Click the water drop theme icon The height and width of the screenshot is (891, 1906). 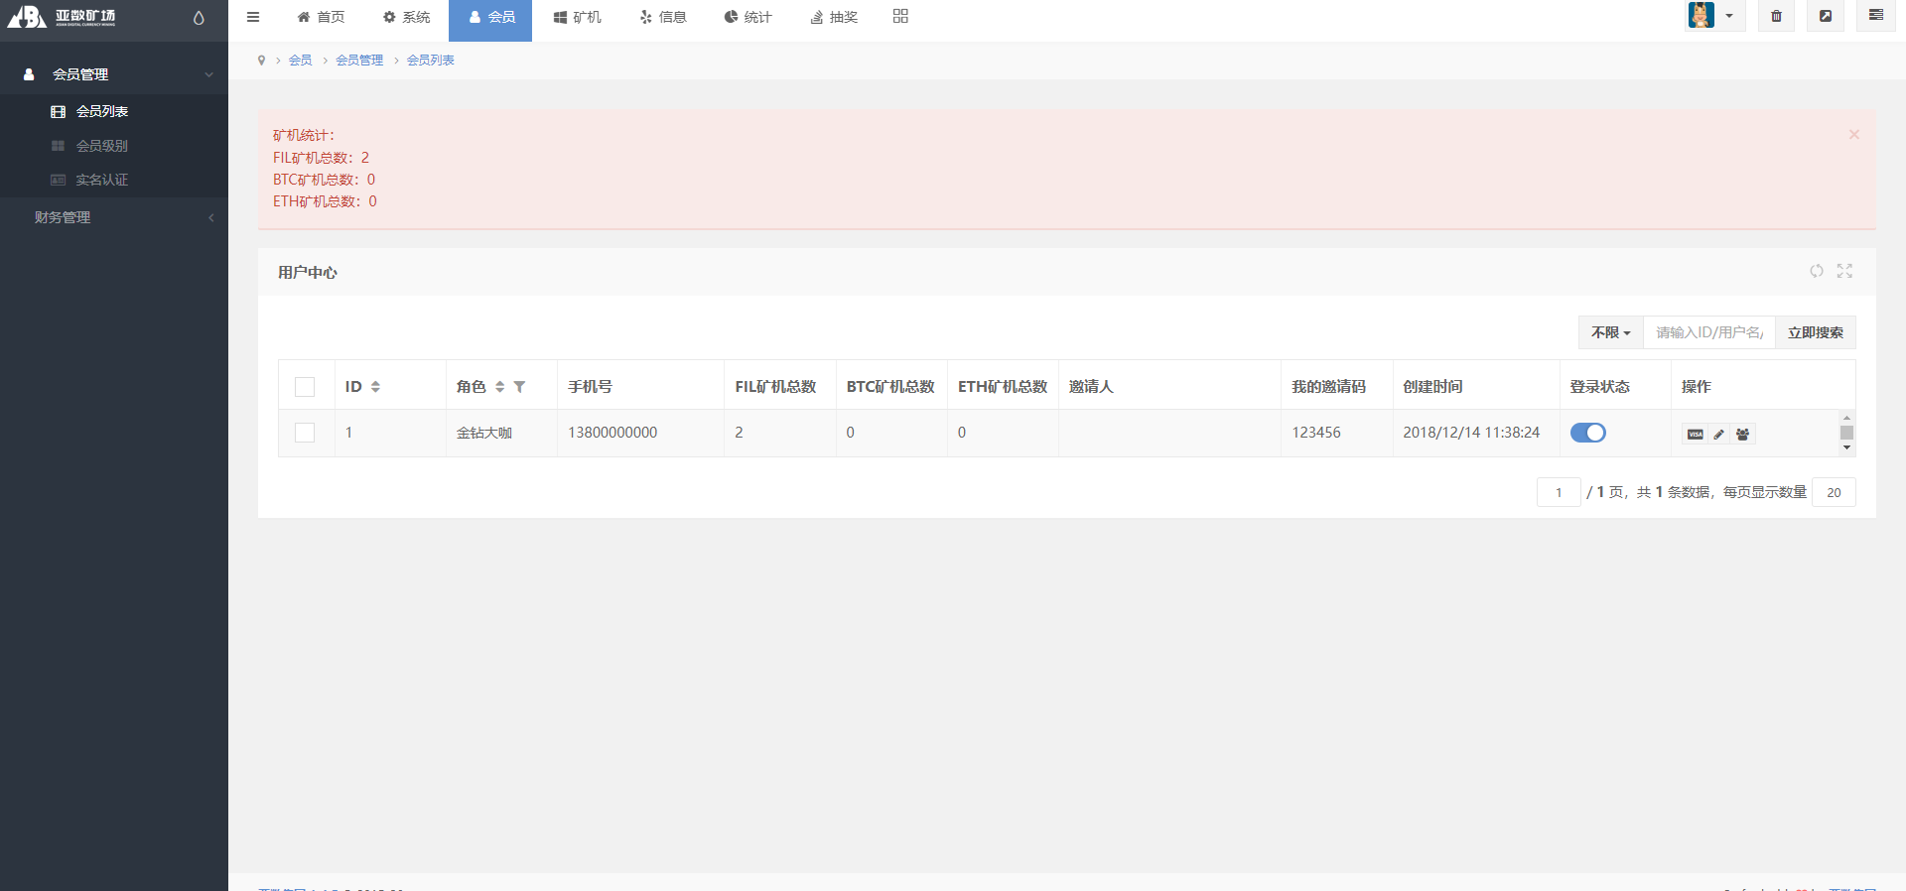click(199, 18)
